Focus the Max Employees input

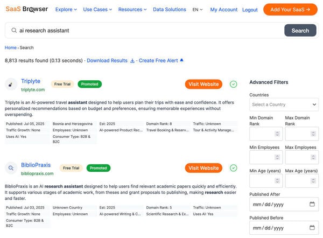pos(302,157)
